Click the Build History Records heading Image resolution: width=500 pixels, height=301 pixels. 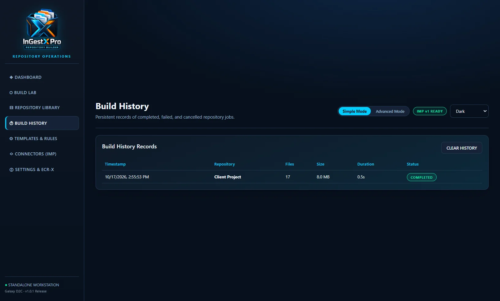tap(129, 147)
